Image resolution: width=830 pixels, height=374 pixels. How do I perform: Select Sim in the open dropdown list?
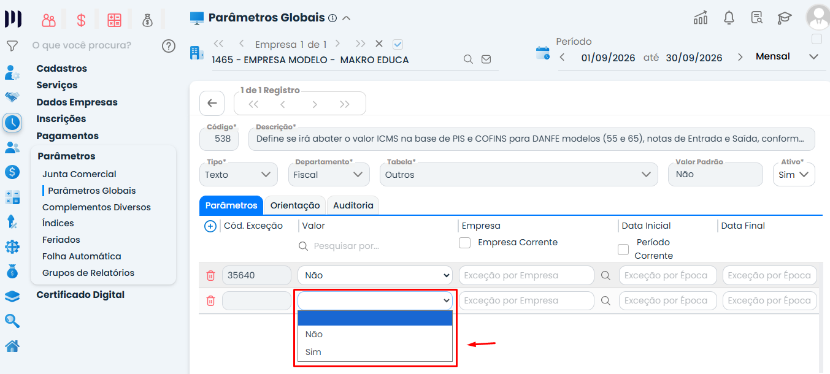pyautogui.click(x=375, y=352)
